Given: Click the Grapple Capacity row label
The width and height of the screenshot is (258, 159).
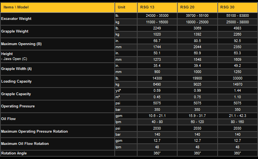Looking at the screenshot, I should tap(16, 94).
